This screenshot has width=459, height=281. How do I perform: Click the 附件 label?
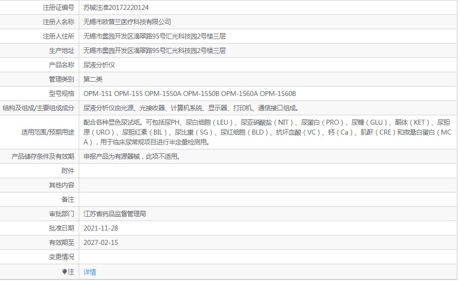click(68, 171)
